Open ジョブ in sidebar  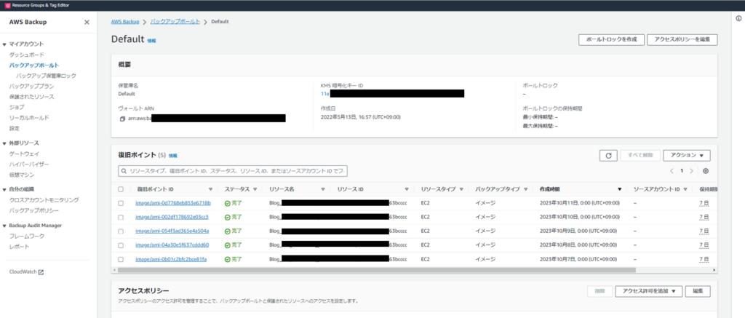(17, 107)
